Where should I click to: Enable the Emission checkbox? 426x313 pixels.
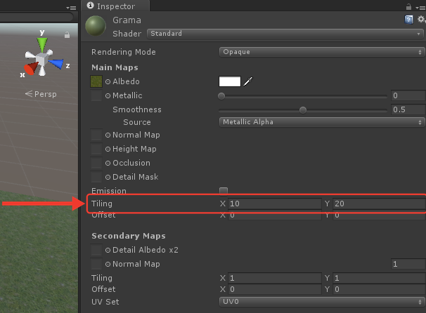coord(224,191)
